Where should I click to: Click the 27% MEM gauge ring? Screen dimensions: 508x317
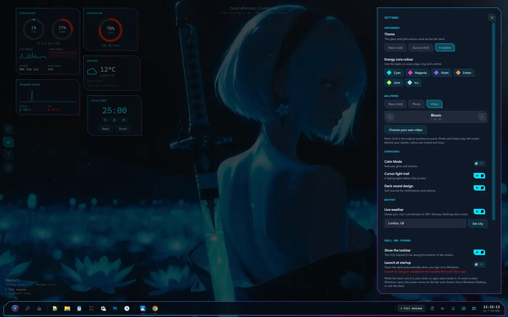(62, 29)
